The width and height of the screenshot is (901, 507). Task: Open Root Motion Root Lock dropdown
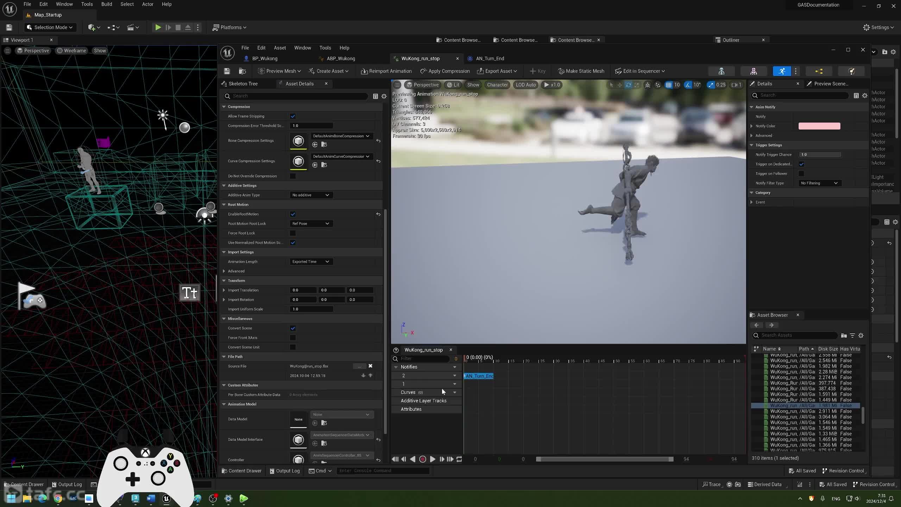[311, 224]
